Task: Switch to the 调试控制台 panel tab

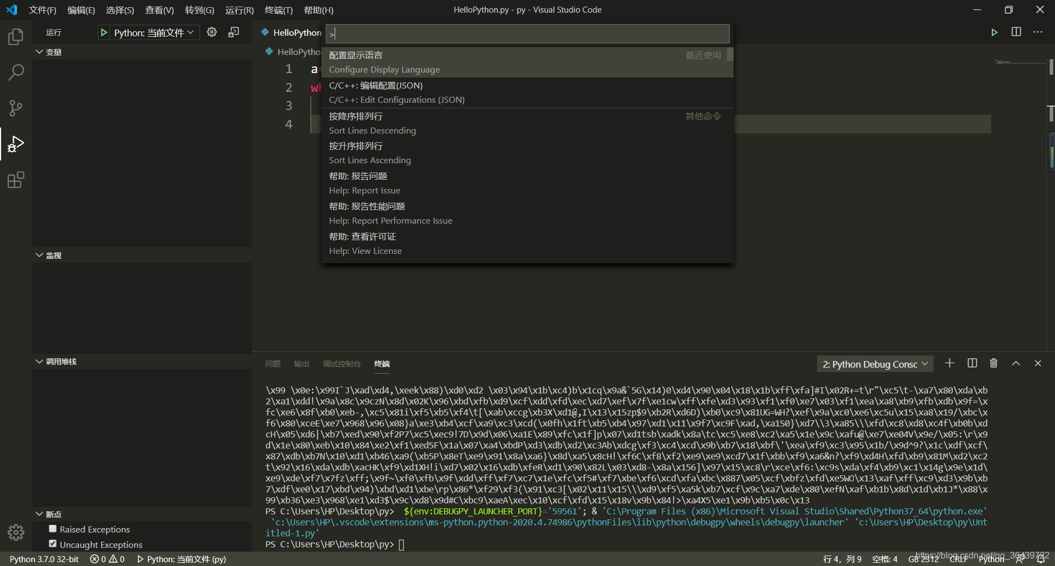Action: pyautogui.click(x=342, y=364)
